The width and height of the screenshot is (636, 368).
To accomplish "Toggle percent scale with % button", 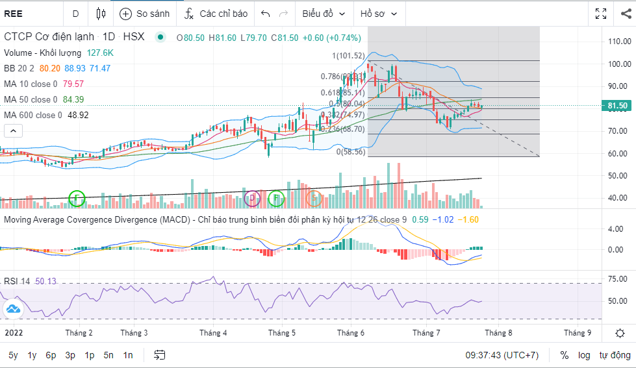I will click(565, 355).
